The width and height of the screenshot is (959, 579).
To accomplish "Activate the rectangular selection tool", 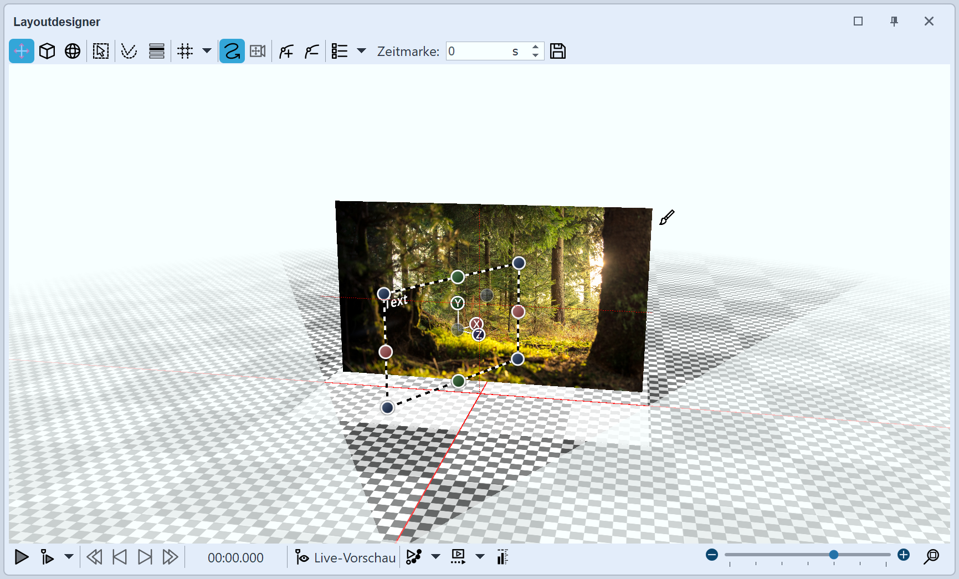I will (100, 50).
